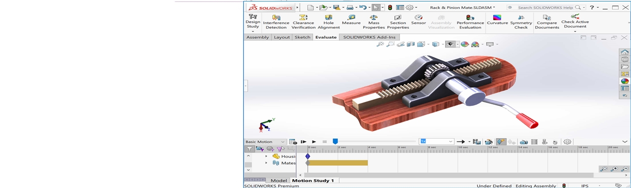631x188 pixels.
Task: Add Gravity to the motion study
Action: (x=555, y=141)
